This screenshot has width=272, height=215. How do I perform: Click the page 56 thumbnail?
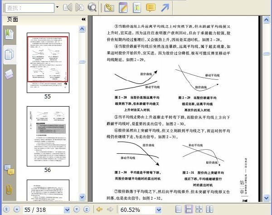(48, 136)
